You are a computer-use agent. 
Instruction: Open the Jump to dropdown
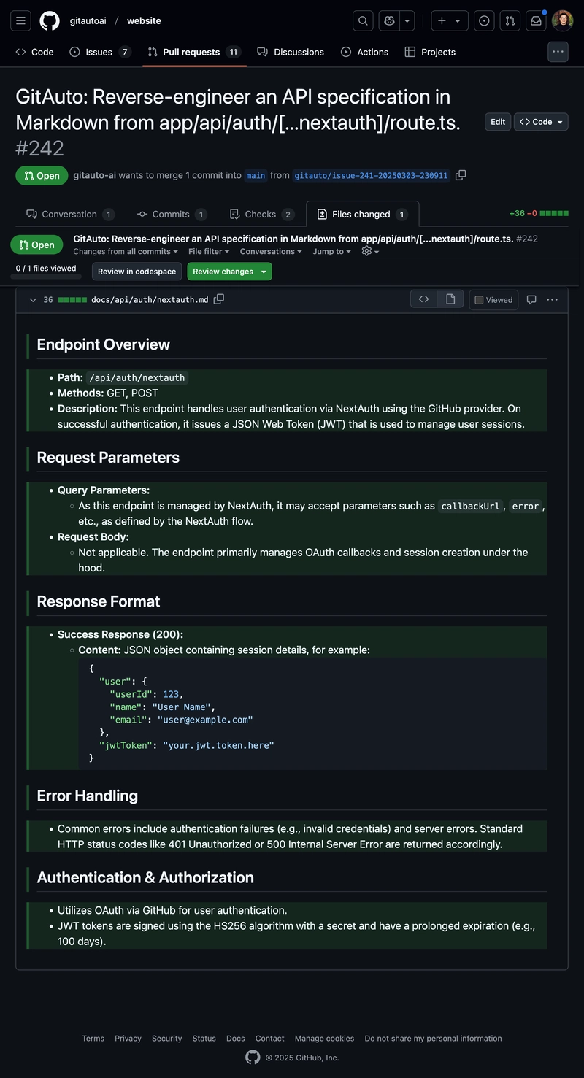(x=331, y=251)
